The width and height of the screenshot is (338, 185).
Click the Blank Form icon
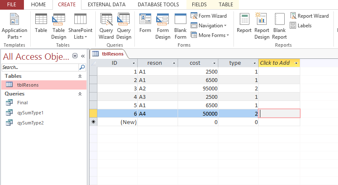180,26
